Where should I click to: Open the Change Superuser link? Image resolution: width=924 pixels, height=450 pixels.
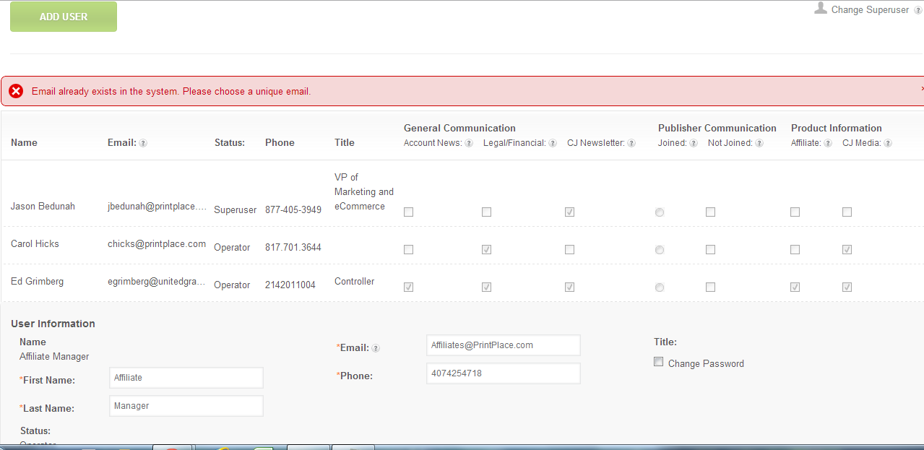870,10
